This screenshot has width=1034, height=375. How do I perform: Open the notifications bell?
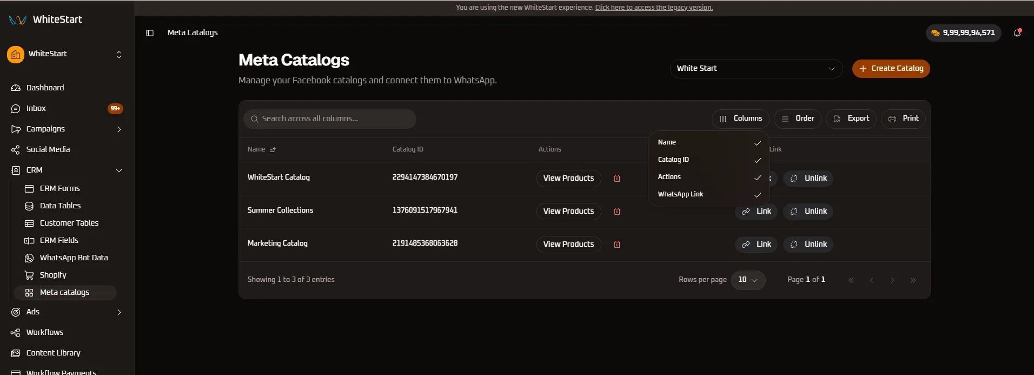(x=1017, y=33)
